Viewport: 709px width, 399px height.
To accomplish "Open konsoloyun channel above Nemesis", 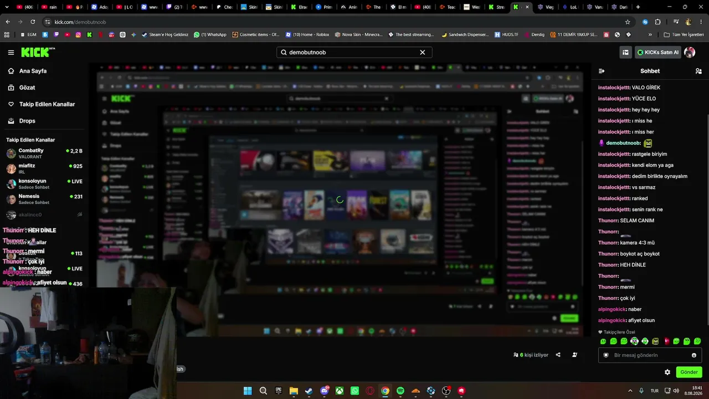I will [44, 184].
